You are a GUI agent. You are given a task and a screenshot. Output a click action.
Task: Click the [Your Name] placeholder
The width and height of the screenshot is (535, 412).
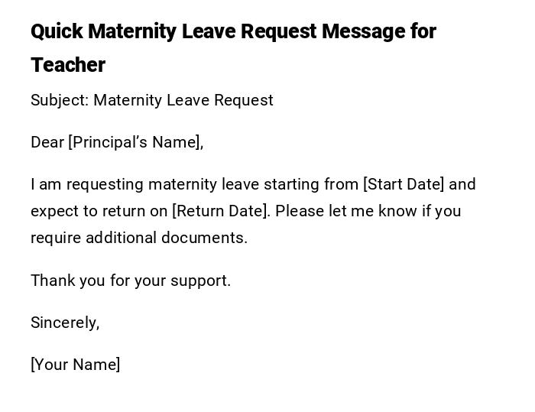click(76, 365)
